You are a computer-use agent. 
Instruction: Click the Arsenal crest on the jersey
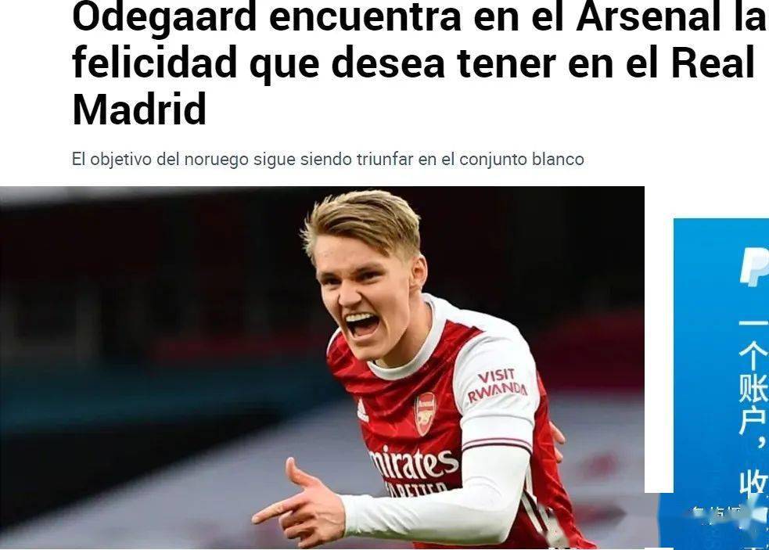(x=426, y=414)
